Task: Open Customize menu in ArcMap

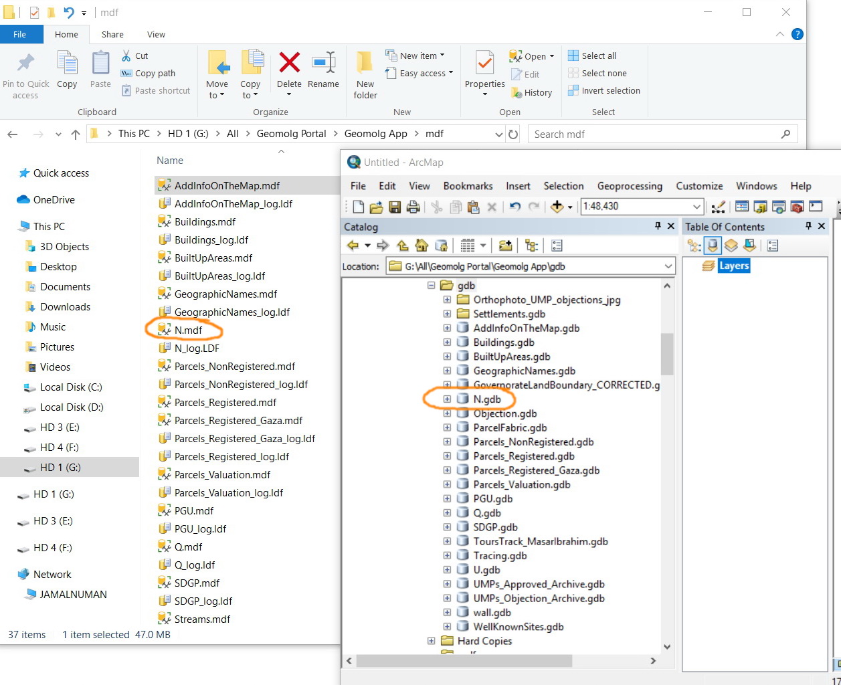Action: tap(699, 186)
